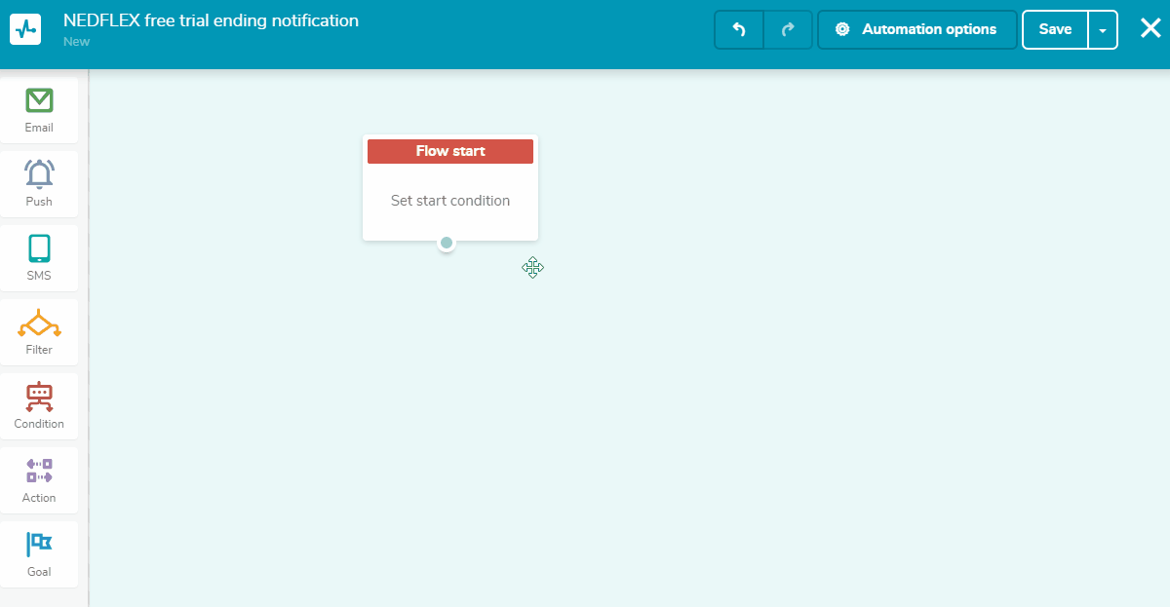The image size is (1170, 607).
Task: Select the Goal block
Action: [x=39, y=553]
